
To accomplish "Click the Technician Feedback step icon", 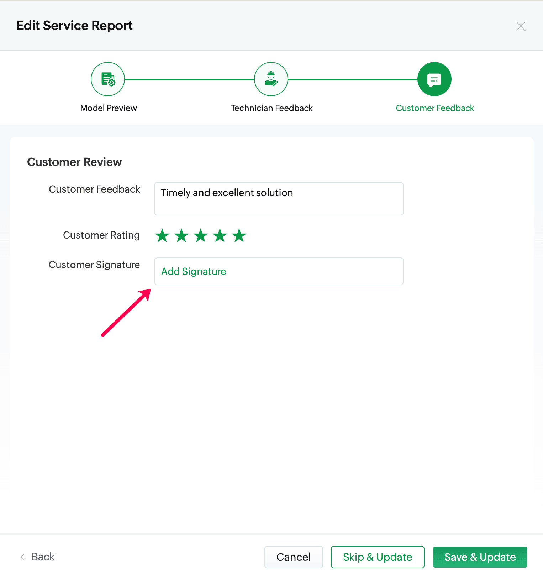I will [x=271, y=79].
